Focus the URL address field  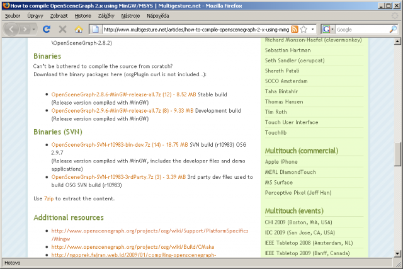196,30
